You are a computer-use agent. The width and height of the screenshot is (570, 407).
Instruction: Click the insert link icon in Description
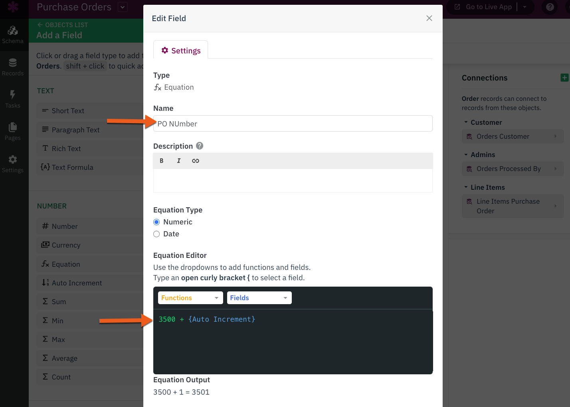tap(196, 161)
